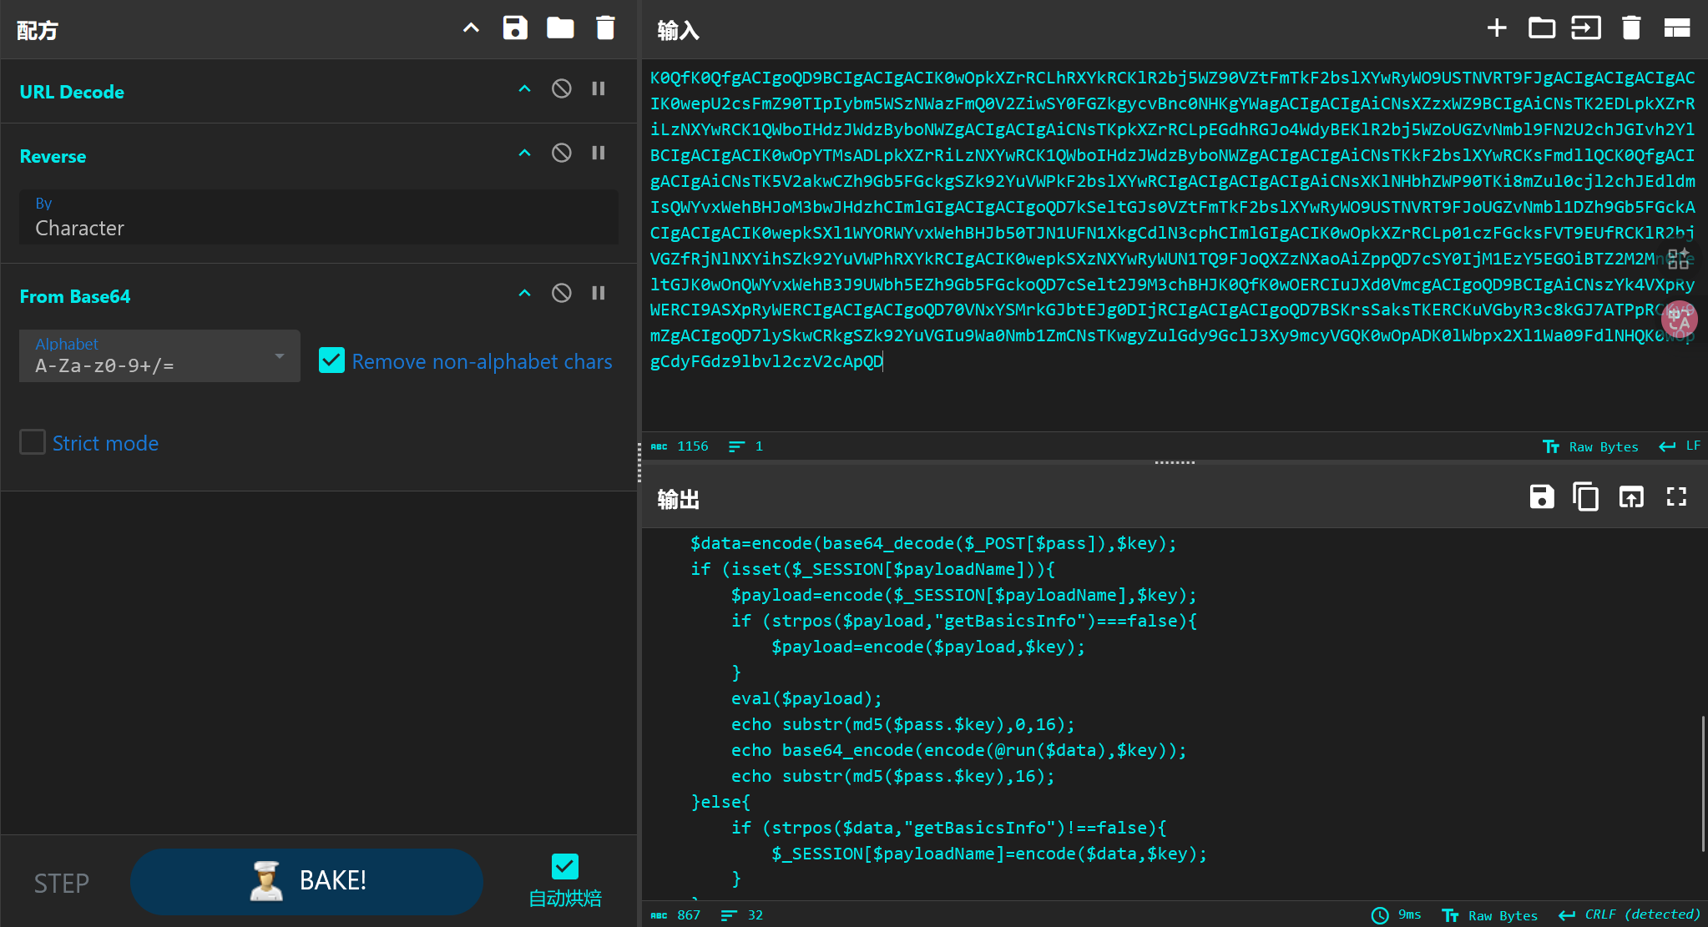
Task: Save the output to a file
Action: (1541, 497)
